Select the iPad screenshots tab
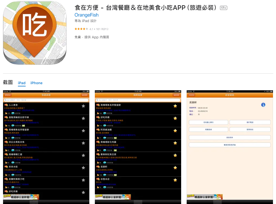The height and width of the screenshot is (204, 276). pyautogui.click(x=22, y=83)
